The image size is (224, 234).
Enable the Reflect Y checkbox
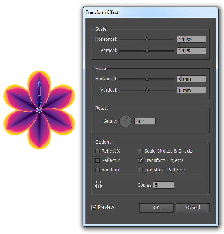(98, 160)
